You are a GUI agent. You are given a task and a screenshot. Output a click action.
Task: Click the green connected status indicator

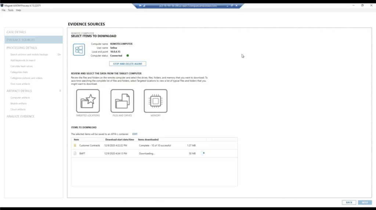click(127, 55)
